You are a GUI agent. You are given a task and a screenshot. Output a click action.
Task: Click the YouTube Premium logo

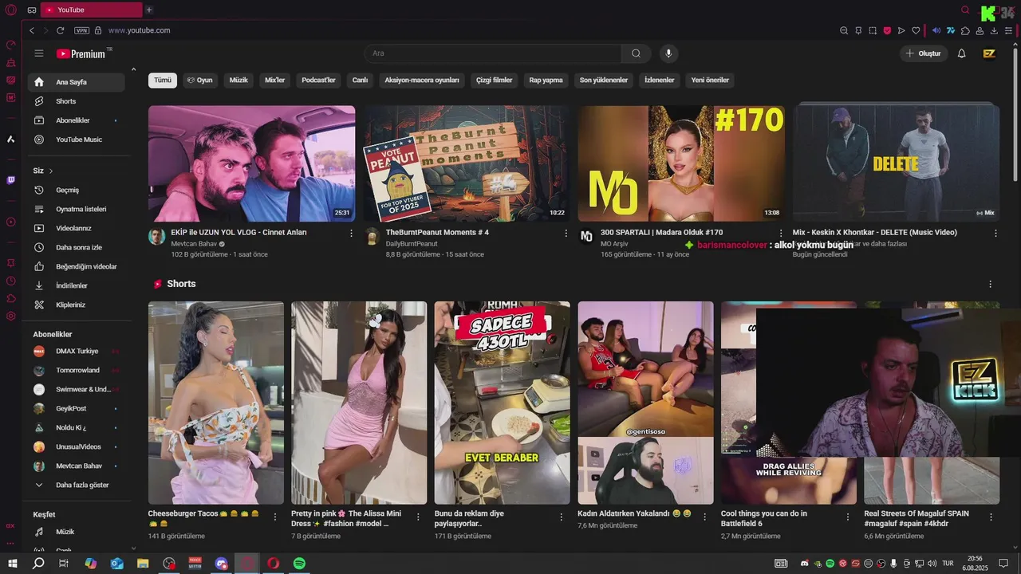pyautogui.click(x=84, y=53)
